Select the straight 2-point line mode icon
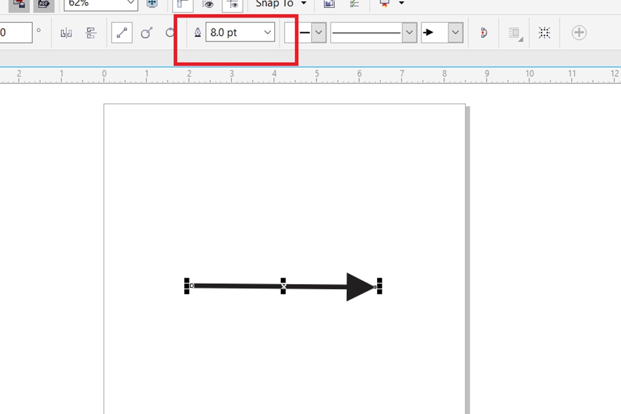The image size is (621, 414). pos(121,32)
